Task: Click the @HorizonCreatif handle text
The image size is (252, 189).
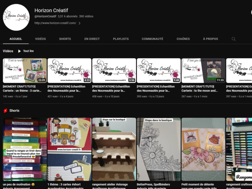Action: (x=45, y=16)
